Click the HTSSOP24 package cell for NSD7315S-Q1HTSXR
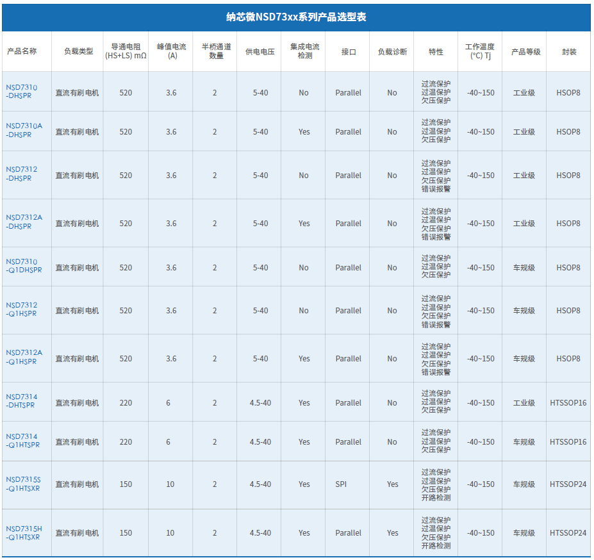 point(568,484)
